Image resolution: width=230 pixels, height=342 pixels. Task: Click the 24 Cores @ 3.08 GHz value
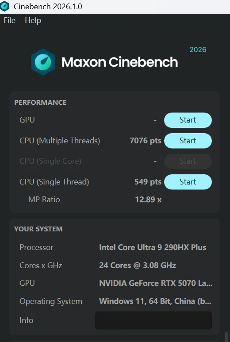click(x=138, y=265)
